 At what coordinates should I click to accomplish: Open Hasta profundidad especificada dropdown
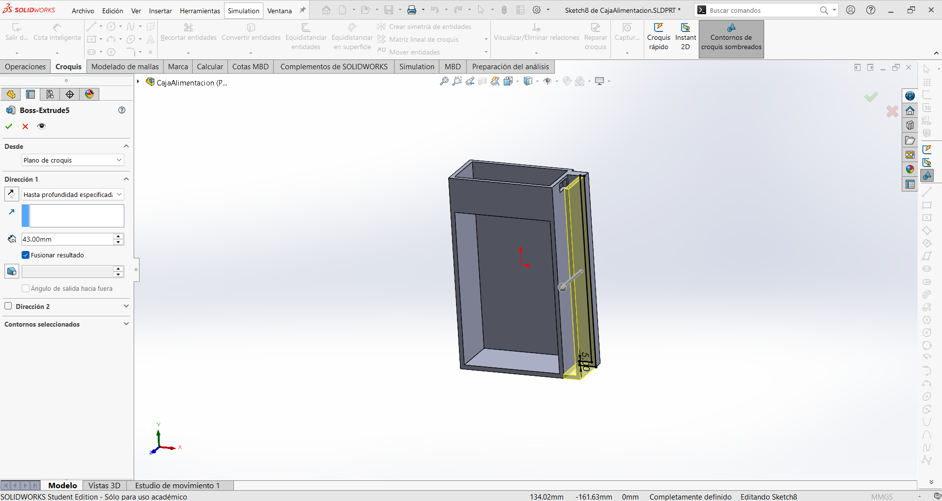[73, 195]
